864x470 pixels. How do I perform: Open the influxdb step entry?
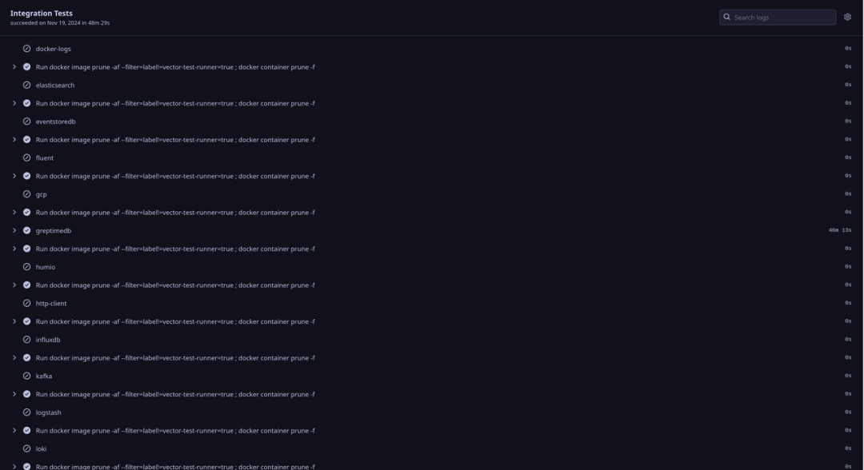[48, 340]
